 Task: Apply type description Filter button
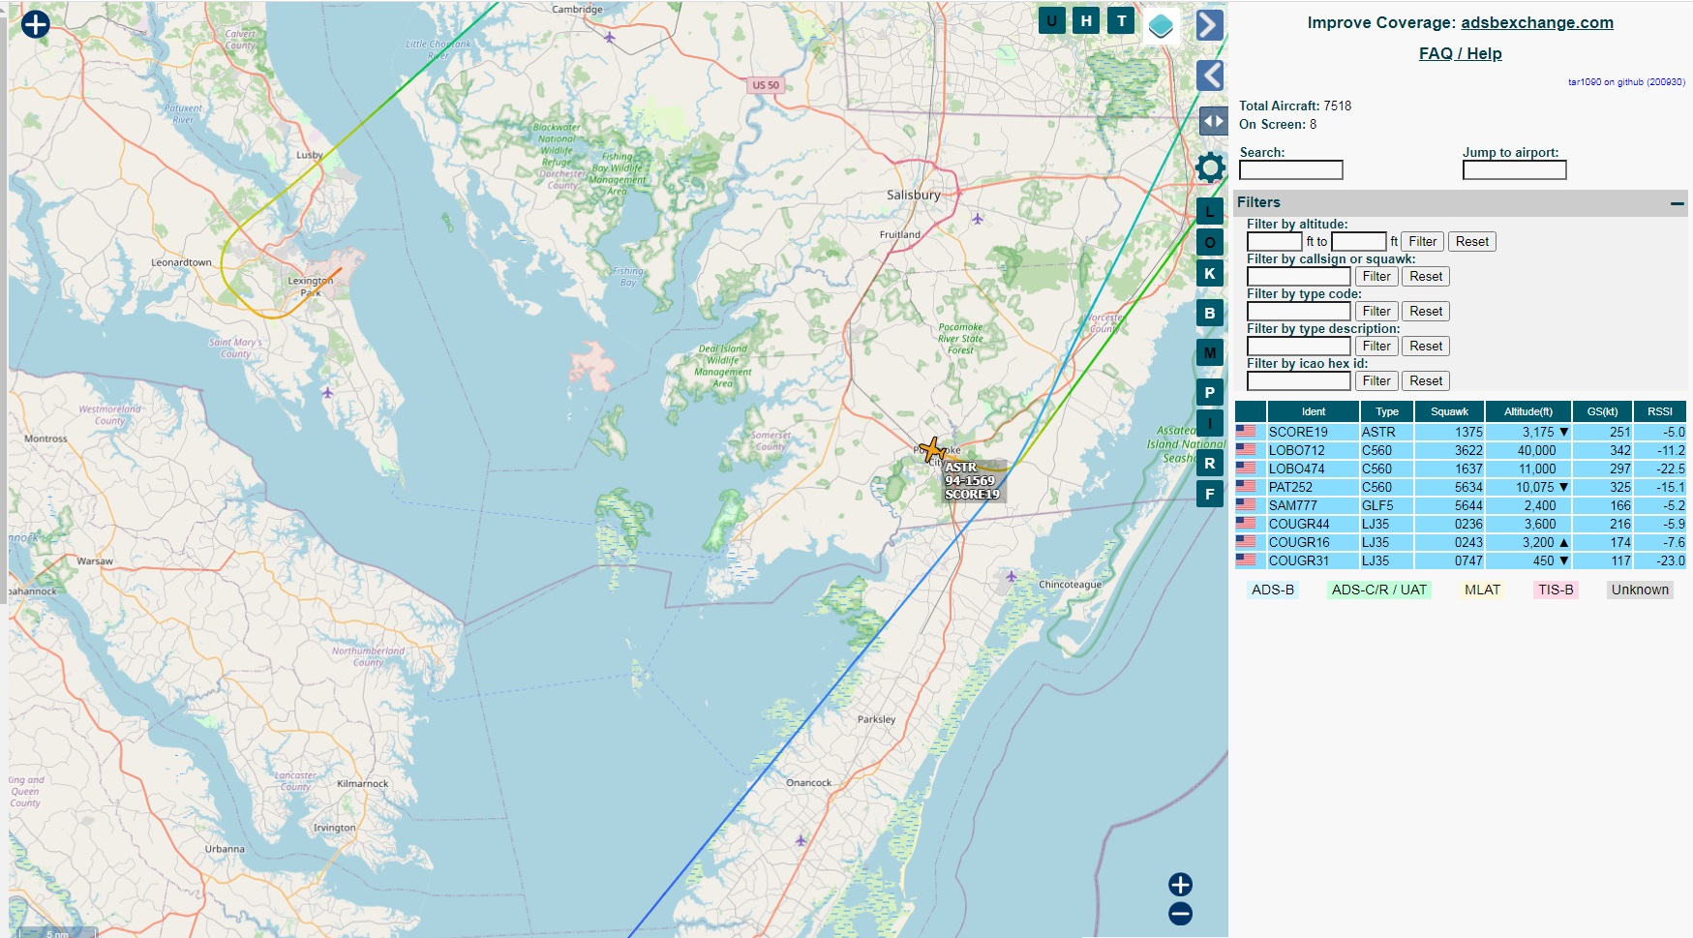tap(1376, 347)
